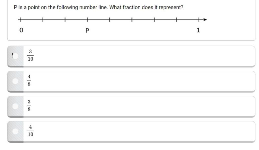Click the tick mark just before 1
Viewport: 259px width, 150px height.
176,20
